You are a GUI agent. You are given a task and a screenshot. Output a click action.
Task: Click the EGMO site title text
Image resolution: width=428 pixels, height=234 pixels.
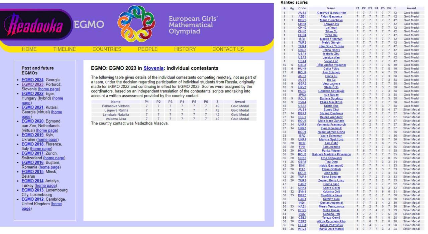tap(89, 25)
